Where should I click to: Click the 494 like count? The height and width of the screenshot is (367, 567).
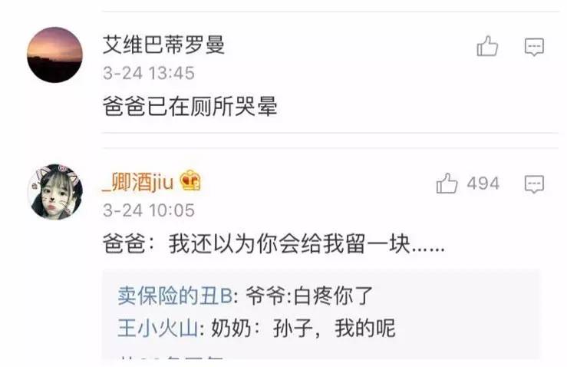[483, 183]
